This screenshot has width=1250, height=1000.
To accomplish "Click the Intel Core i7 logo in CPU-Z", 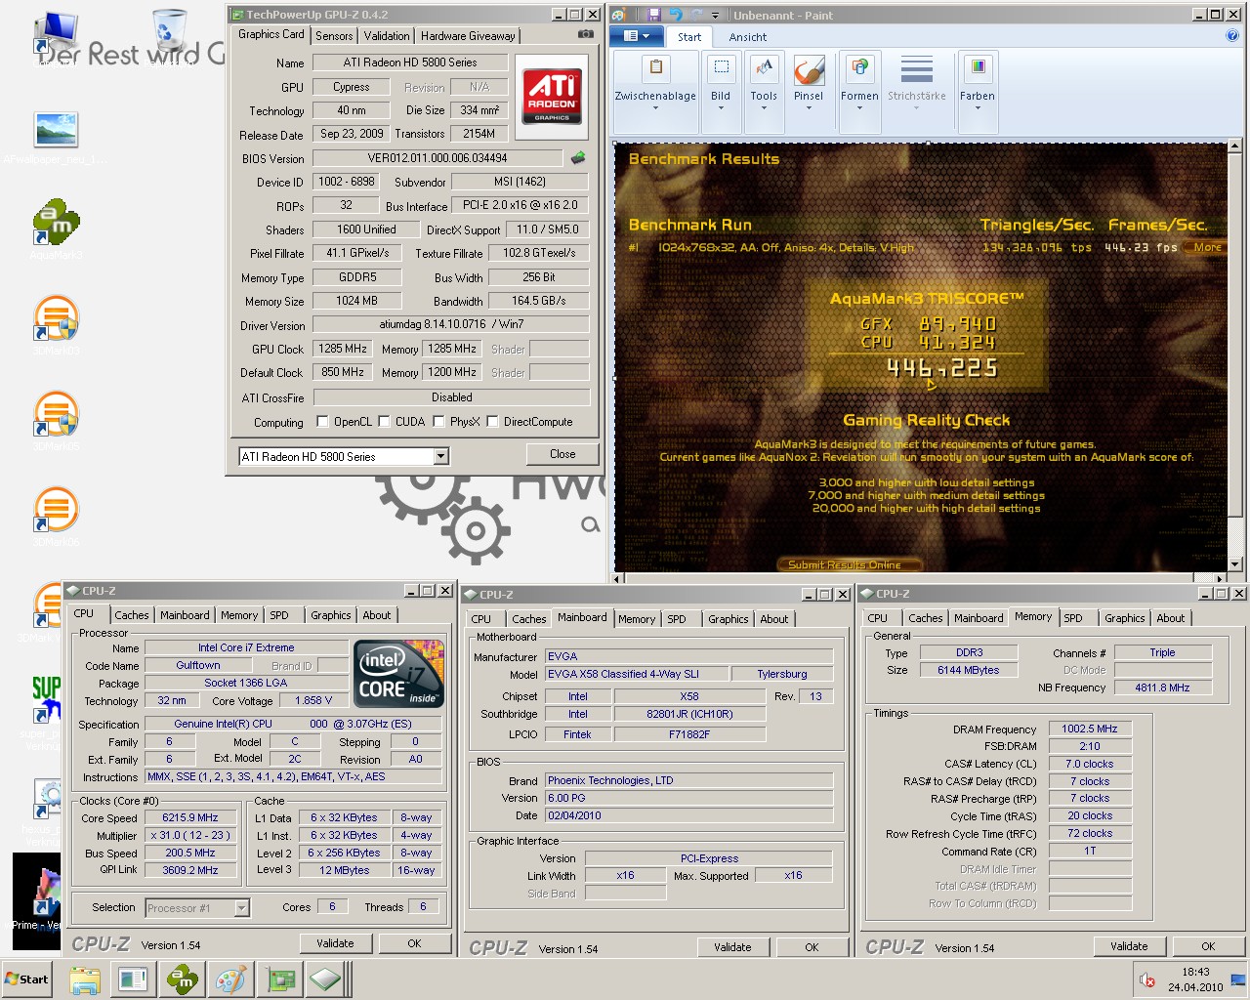I will [398, 674].
